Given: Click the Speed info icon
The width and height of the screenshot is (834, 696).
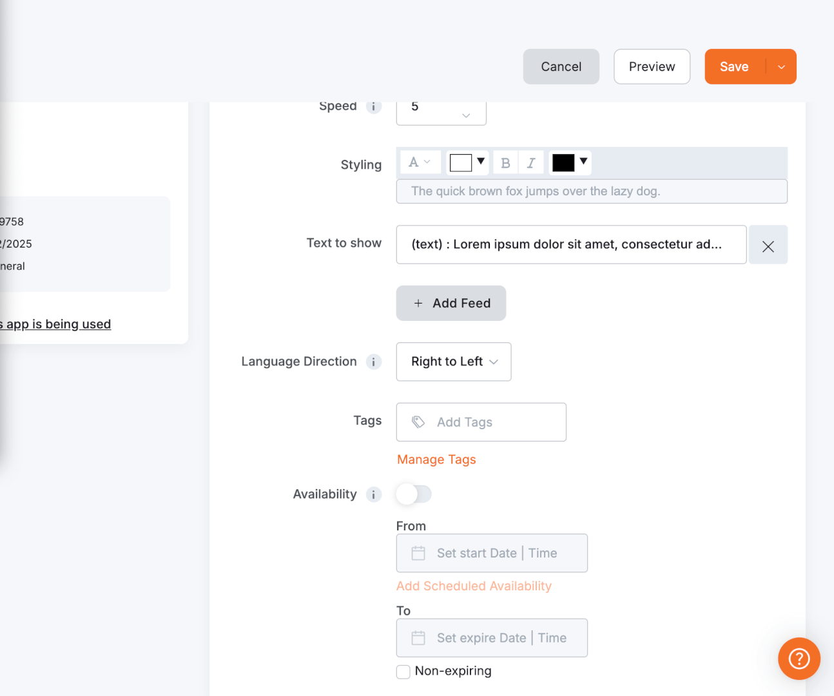Looking at the screenshot, I should coord(373,106).
